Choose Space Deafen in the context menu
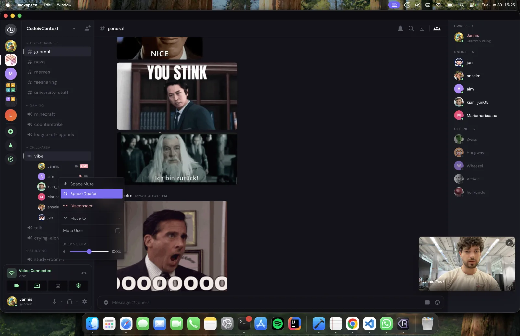Screen dimensions: 520x336 (x=92, y=193)
